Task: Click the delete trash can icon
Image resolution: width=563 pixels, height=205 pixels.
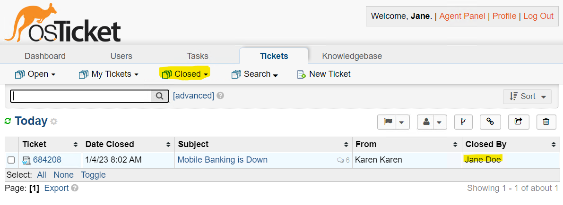Action: click(546, 122)
